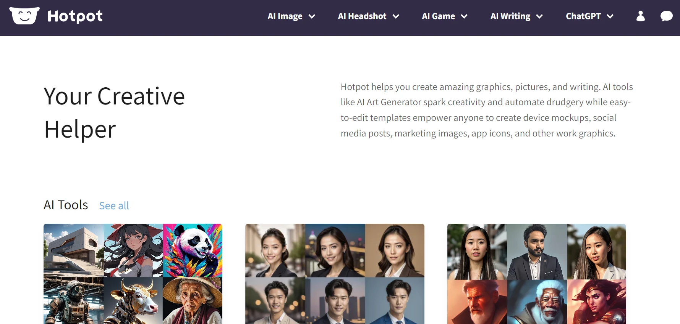This screenshot has height=324, width=680.
Task: Expand the AI Writing dropdown chevron
Action: [539, 16]
